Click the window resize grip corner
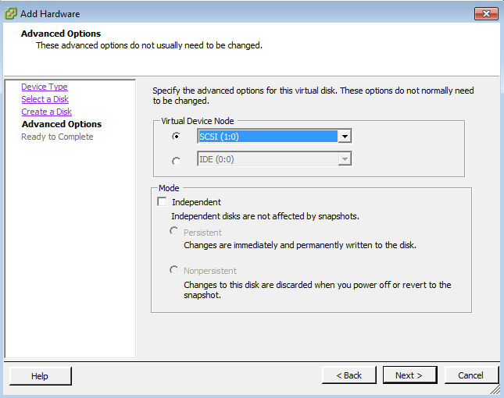This screenshot has width=504, height=398. pyautogui.click(x=495, y=390)
